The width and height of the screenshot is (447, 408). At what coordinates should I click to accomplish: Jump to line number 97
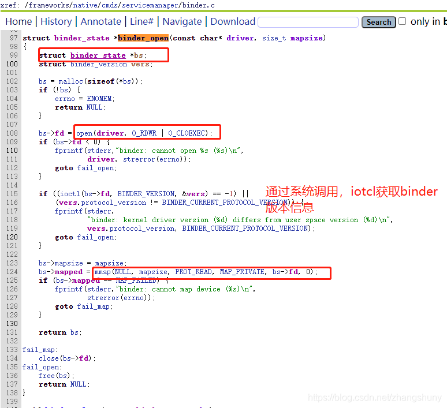[14, 38]
